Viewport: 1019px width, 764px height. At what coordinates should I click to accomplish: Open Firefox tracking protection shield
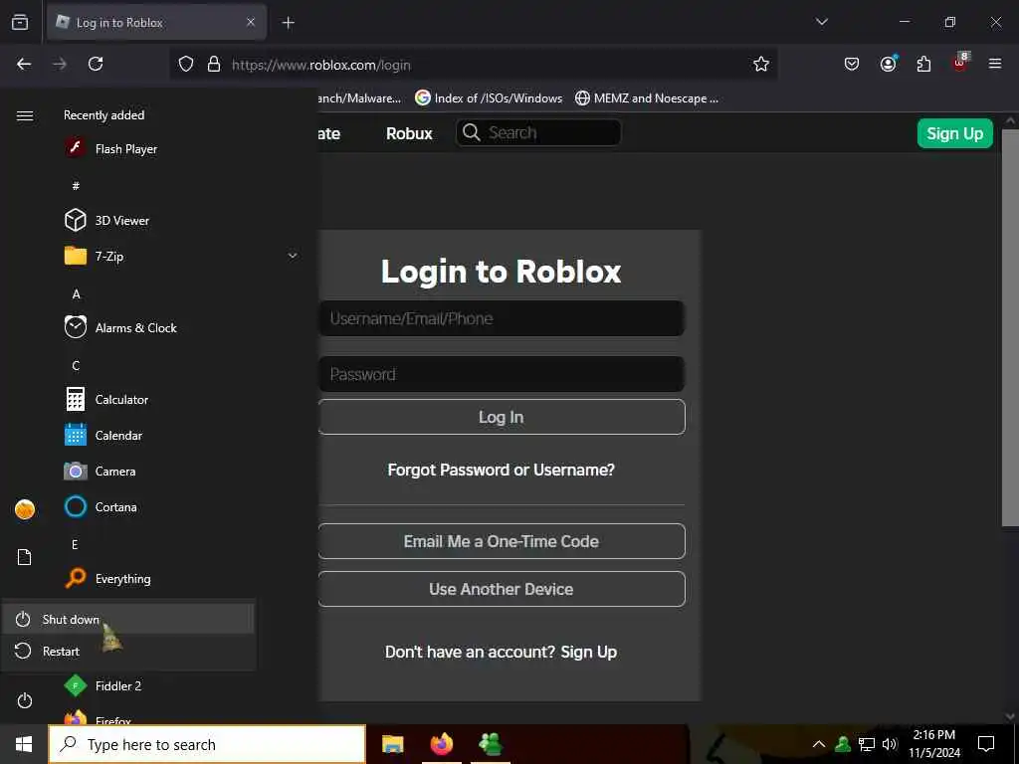tap(186, 65)
